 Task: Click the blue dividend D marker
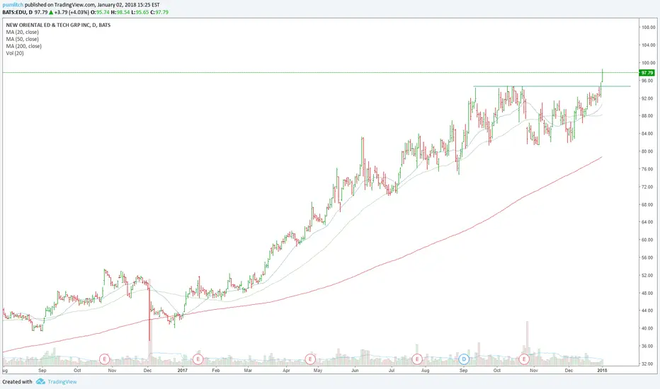464,359
